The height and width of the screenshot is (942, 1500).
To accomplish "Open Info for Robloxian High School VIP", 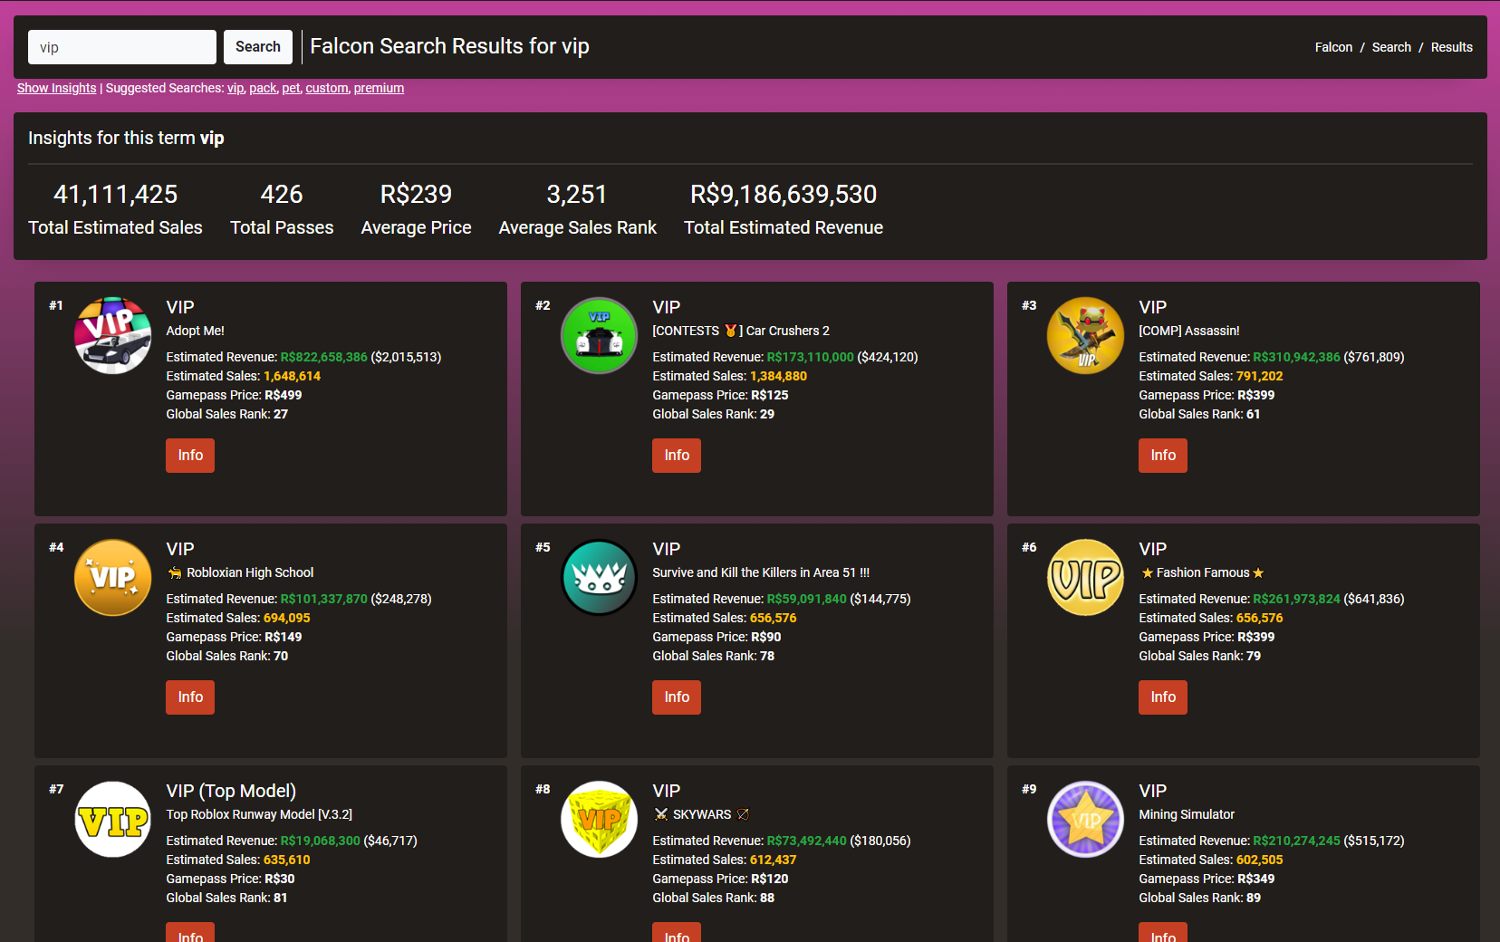I will click(190, 697).
